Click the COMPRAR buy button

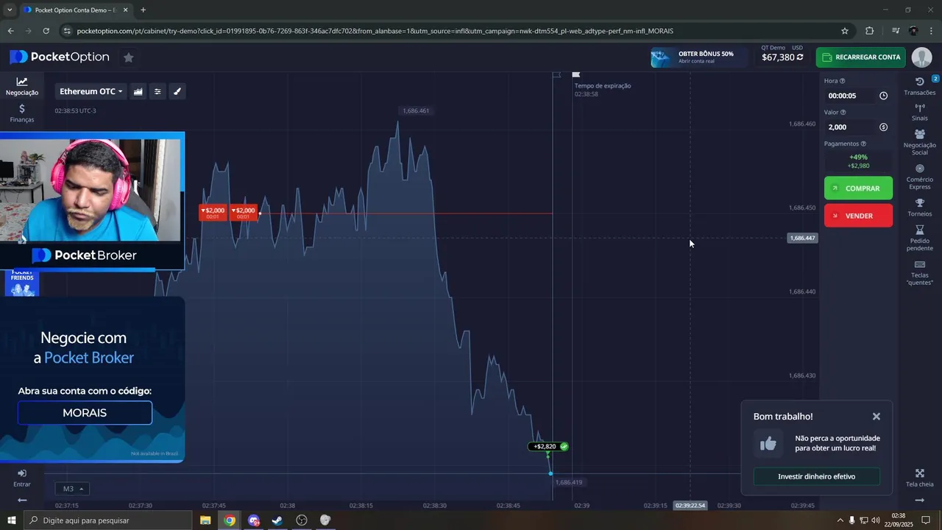pos(858,188)
